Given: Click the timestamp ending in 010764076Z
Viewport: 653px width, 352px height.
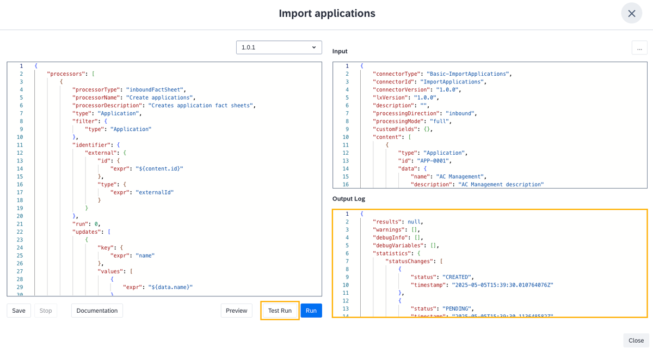Looking at the screenshot, I should tap(482, 285).
